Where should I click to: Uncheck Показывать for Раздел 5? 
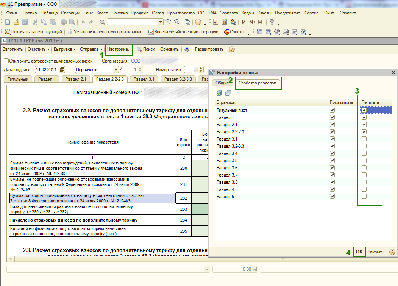click(x=332, y=197)
